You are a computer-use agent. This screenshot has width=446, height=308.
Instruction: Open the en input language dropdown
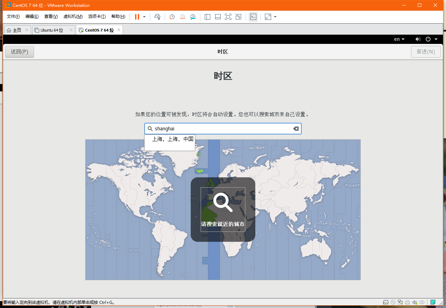[x=399, y=39]
